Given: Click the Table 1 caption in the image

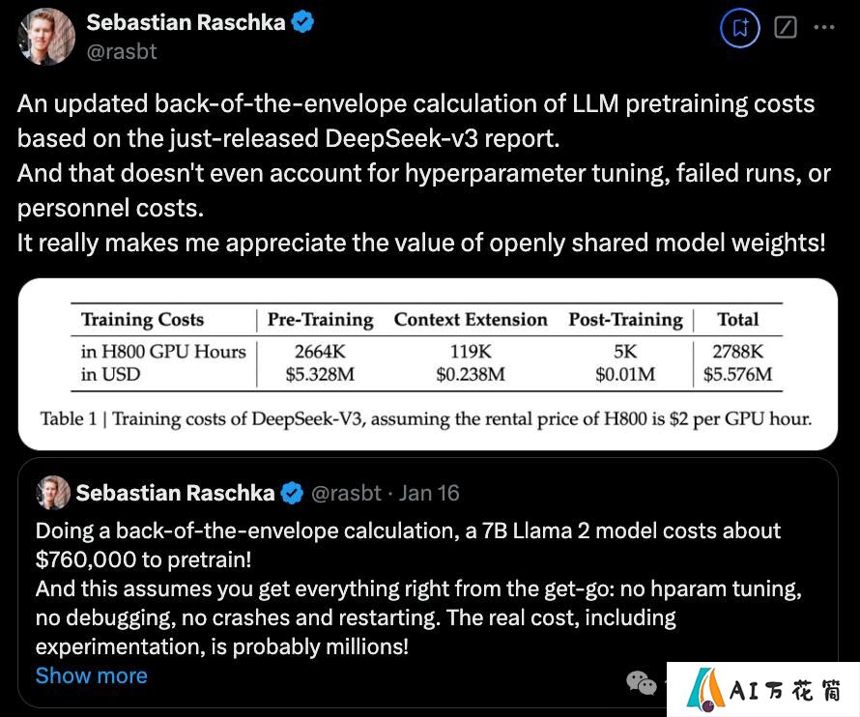Looking at the screenshot, I should coord(426,418).
